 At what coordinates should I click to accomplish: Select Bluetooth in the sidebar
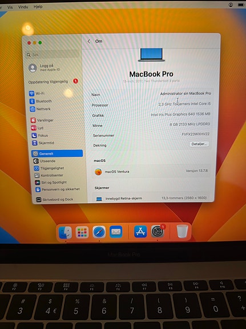pos(41,101)
